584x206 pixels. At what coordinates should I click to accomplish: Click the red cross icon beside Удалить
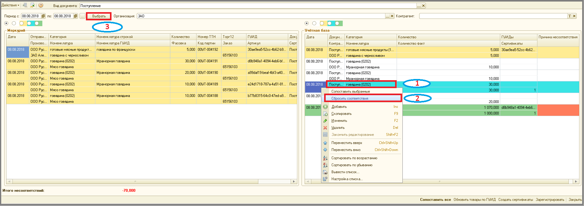point(325,128)
